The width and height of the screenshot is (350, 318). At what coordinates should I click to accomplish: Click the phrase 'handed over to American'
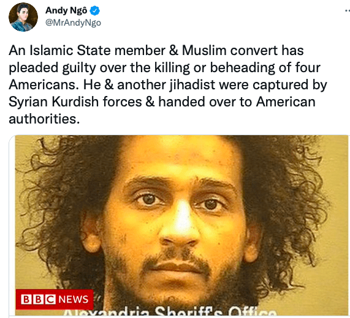(237, 102)
